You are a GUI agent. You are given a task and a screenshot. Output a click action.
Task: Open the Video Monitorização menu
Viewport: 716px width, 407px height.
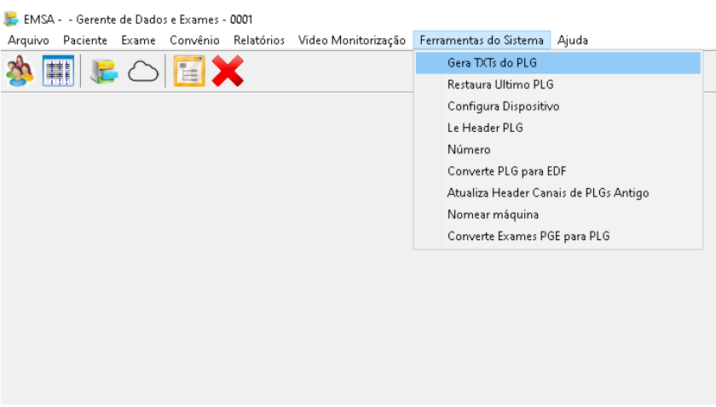click(x=352, y=40)
